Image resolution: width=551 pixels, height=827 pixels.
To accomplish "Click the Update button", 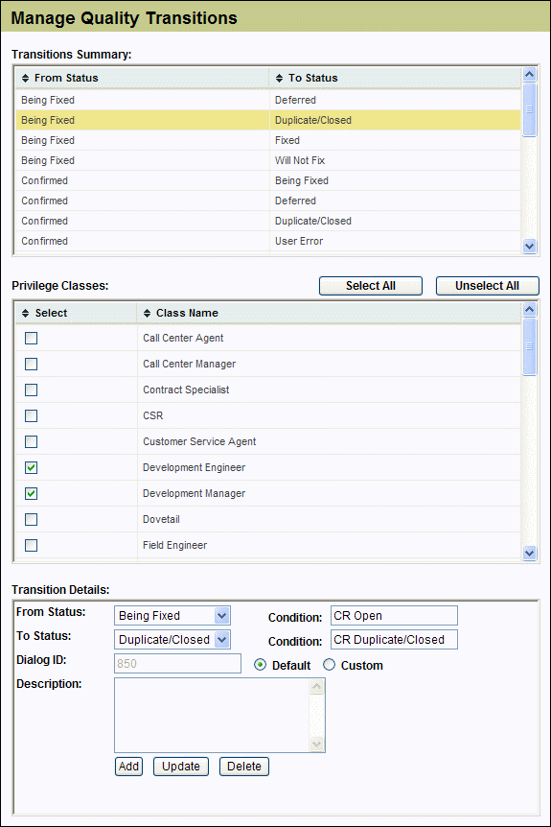I will click(181, 767).
